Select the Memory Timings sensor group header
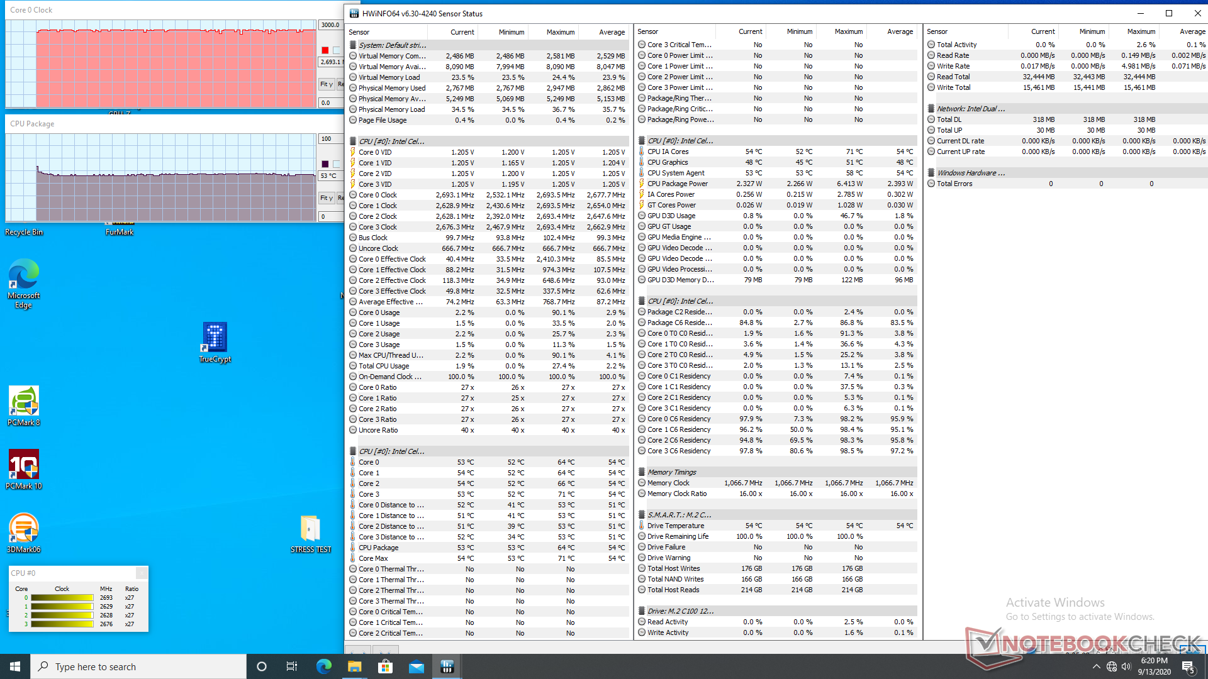This screenshot has height=679, width=1208. (671, 472)
